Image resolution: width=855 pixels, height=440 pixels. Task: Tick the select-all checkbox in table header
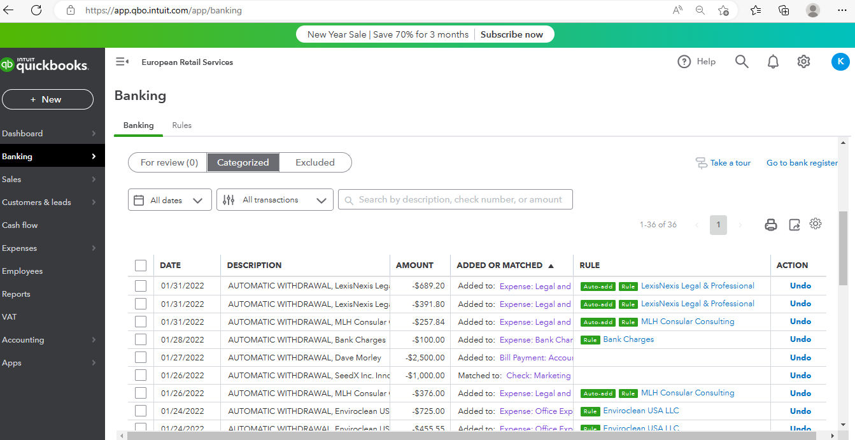(x=141, y=266)
